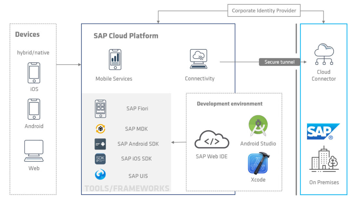Image resolution: width=351 pixels, height=198 pixels.
Task: Click the Mobile Services label
Action: (x=114, y=79)
